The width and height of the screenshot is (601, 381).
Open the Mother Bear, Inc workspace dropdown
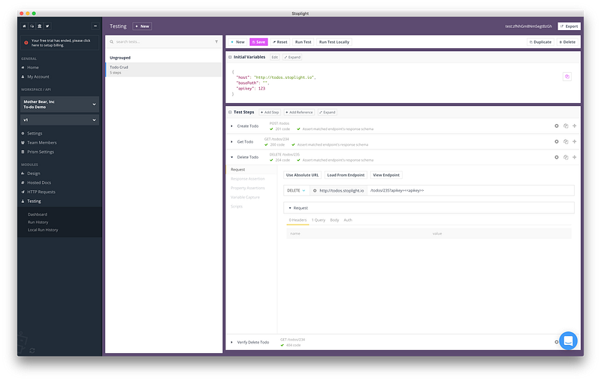pos(59,104)
